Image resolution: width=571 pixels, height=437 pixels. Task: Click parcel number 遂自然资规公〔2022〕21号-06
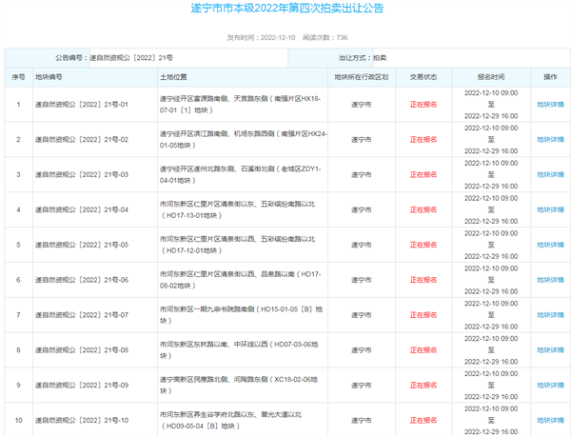pos(82,280)
